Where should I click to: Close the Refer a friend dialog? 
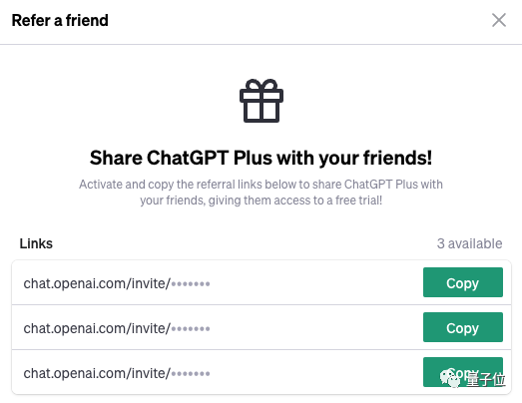click(499, 20)
